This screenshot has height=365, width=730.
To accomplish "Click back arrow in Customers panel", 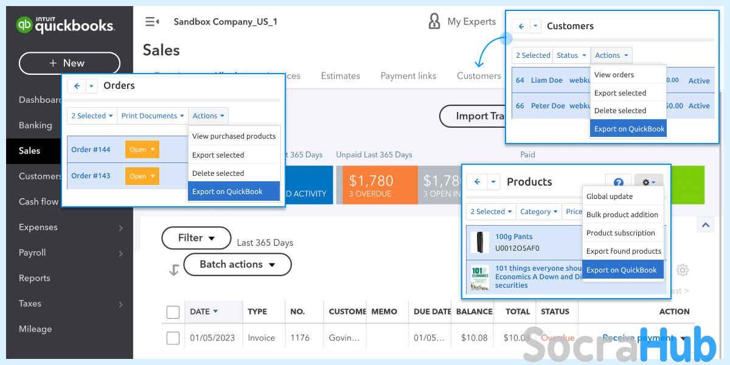I will click(x=521, y=26).
